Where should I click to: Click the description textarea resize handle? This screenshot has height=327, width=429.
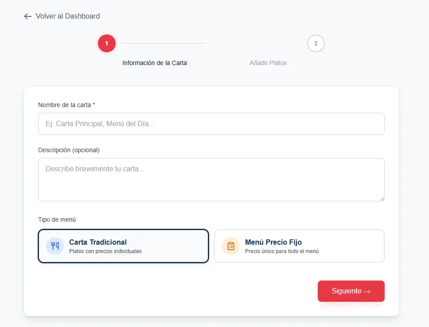click(x=382, y=198)
